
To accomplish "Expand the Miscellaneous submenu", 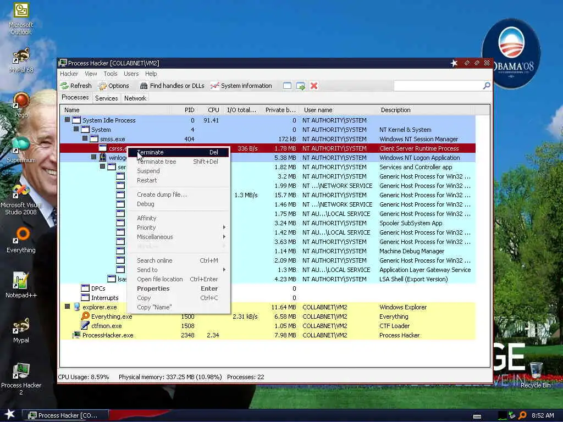I will [x=179, y=237].
